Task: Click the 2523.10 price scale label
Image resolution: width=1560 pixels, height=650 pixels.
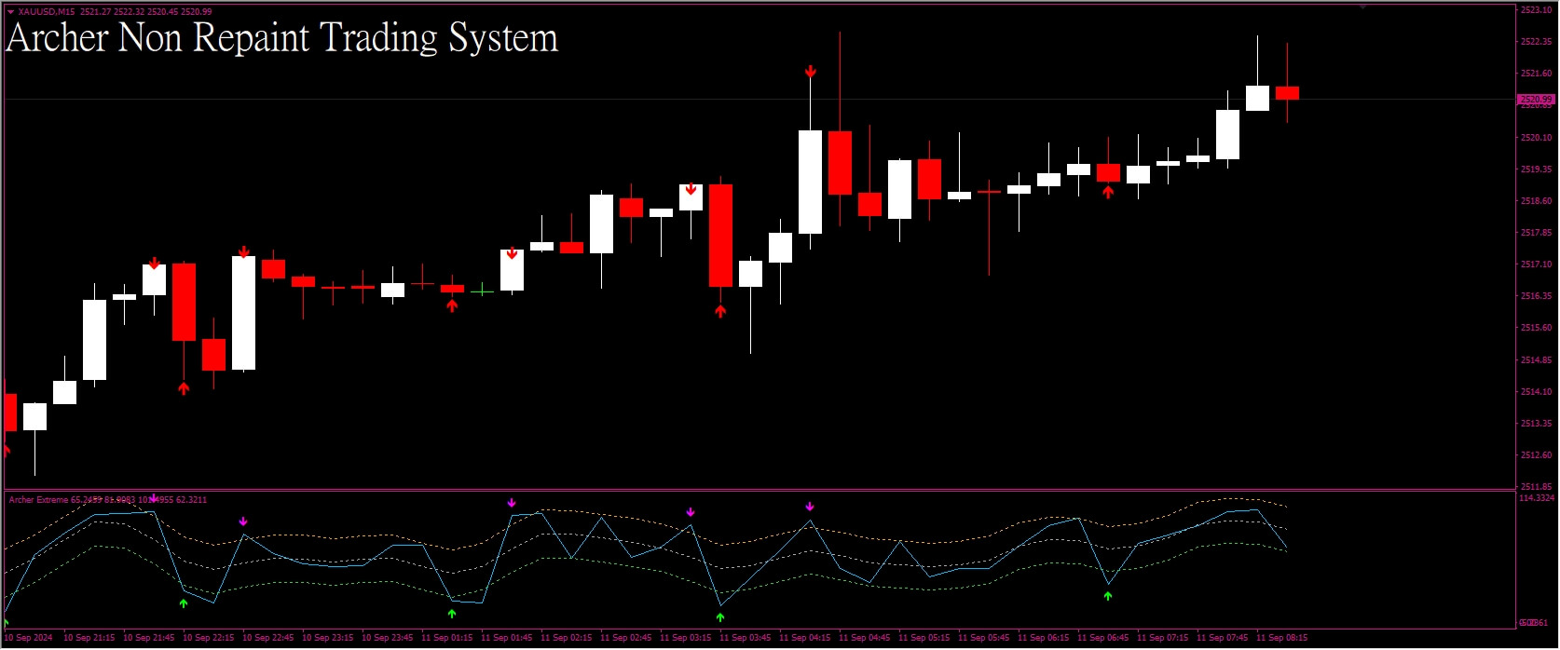Action: 1537,9
